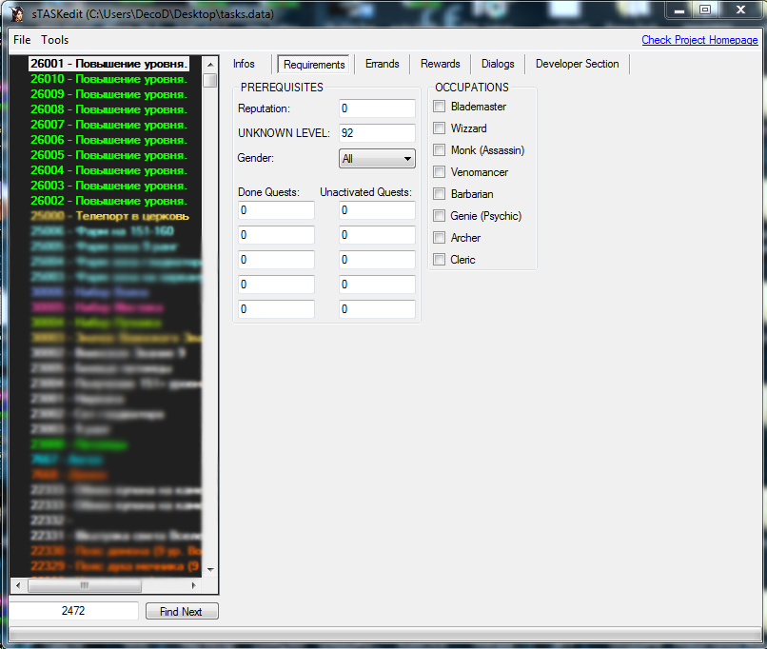Click the sTASKedit app icon in title bar
Screen dimensions: 767x649
coord(16,10)
